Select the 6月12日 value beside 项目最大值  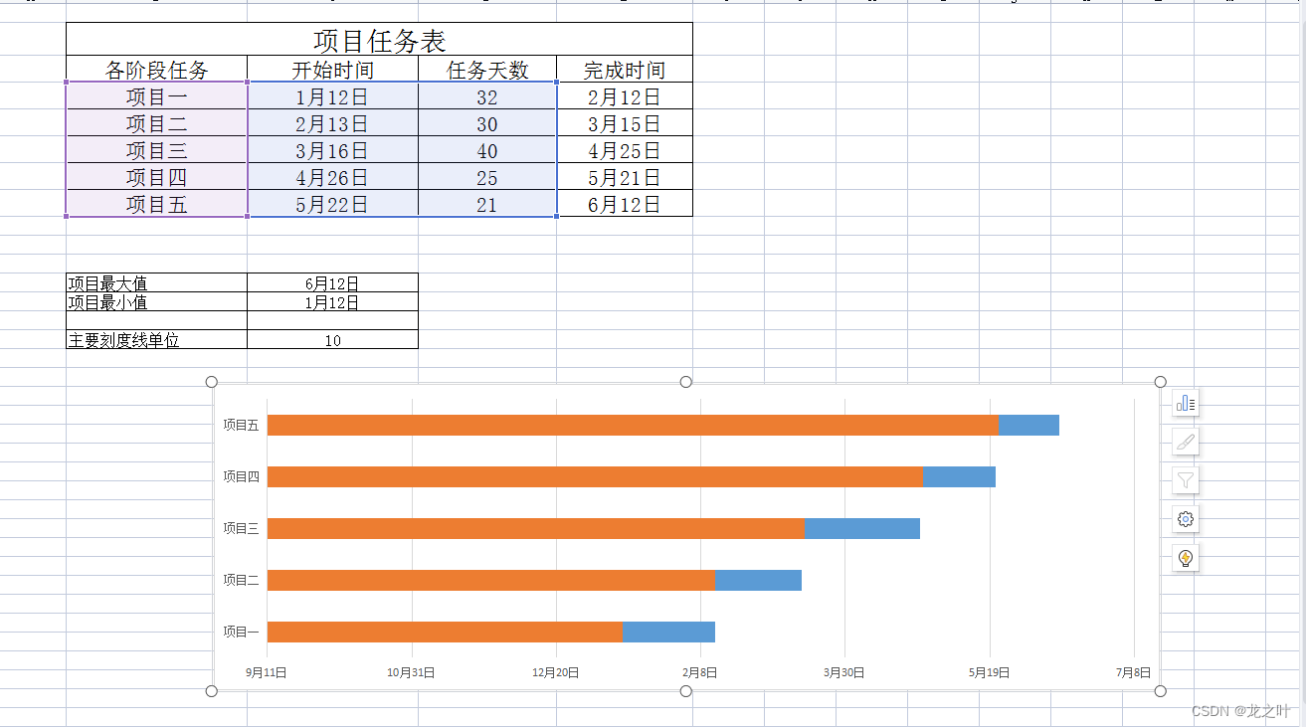pos(333,283)
